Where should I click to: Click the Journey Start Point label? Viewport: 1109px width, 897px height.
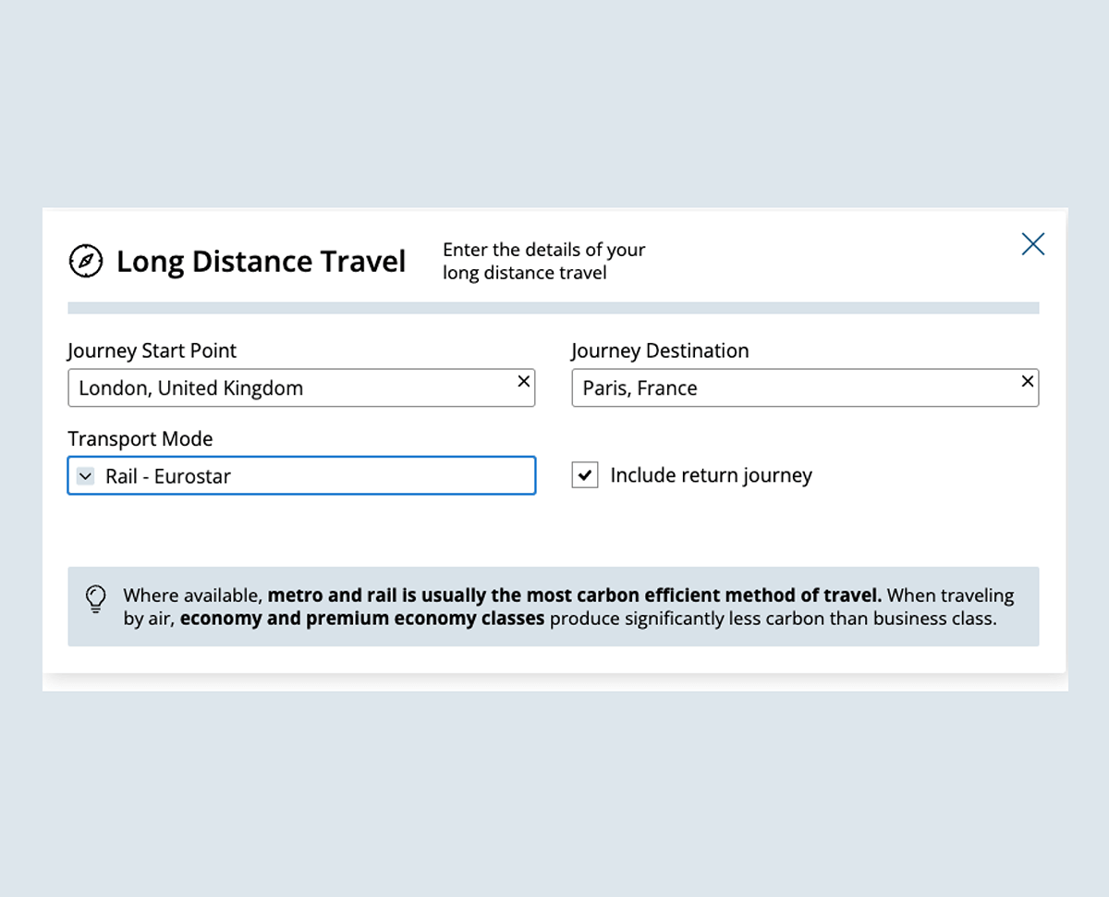point(152,351)
